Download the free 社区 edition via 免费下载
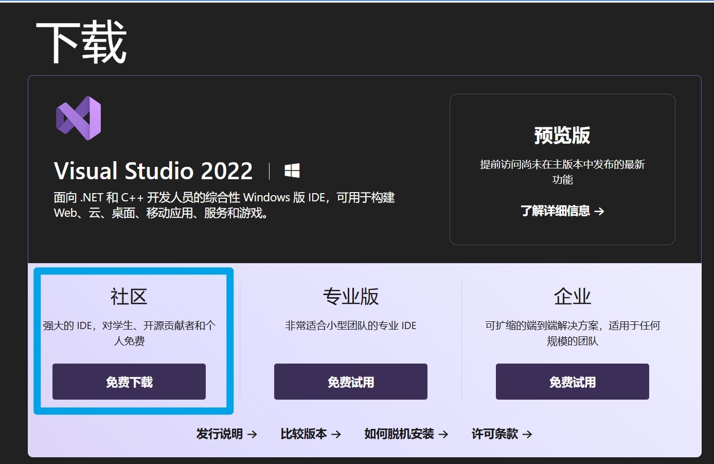The height and width of the screenshot is (464, 714). (x=129, y=382)
